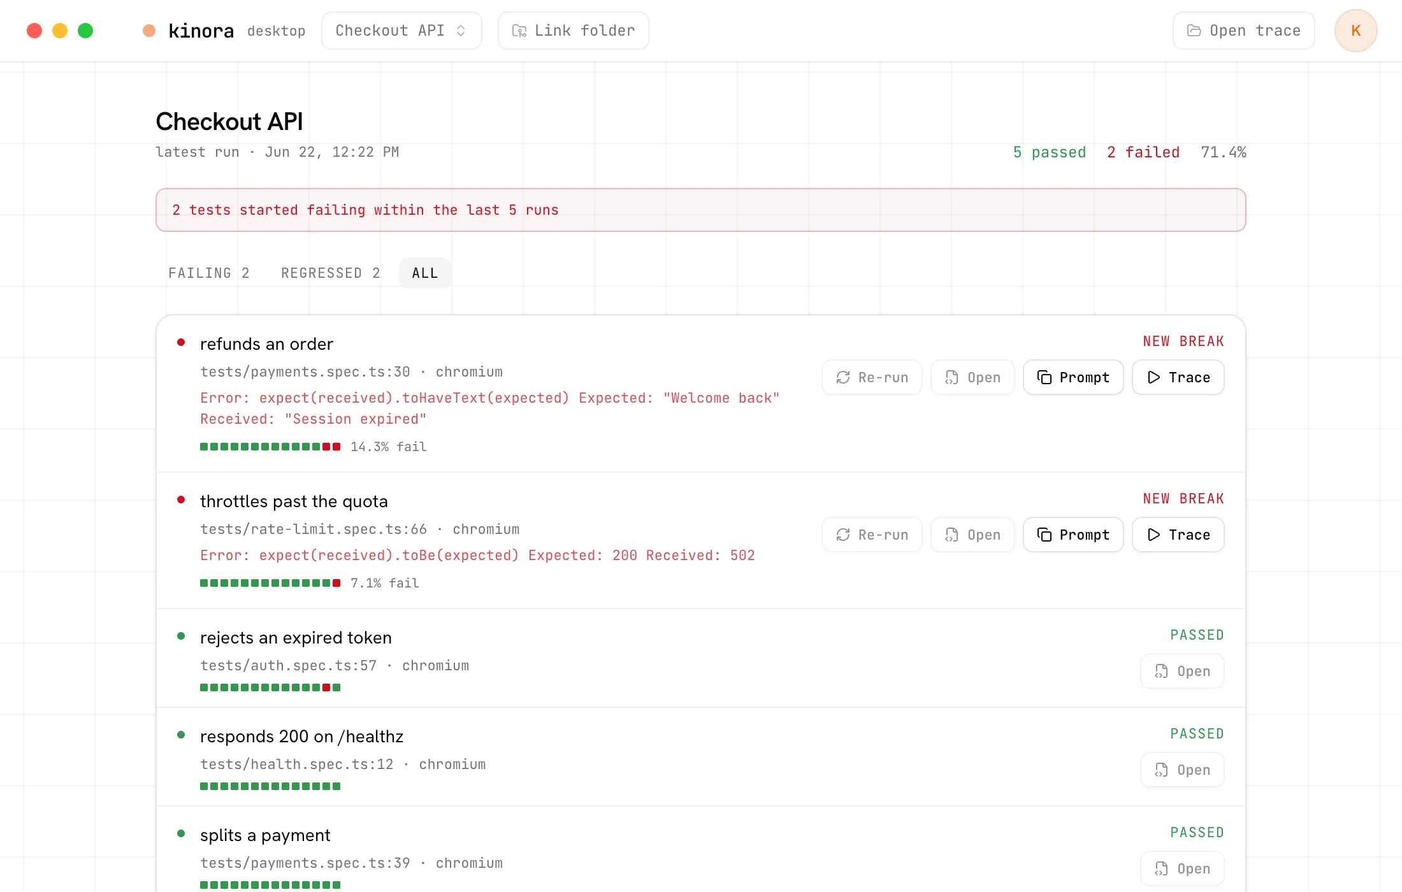Open the Checkout API project dropdown
Viewport: 1402px width, 892px height.
tap(401, 31)
